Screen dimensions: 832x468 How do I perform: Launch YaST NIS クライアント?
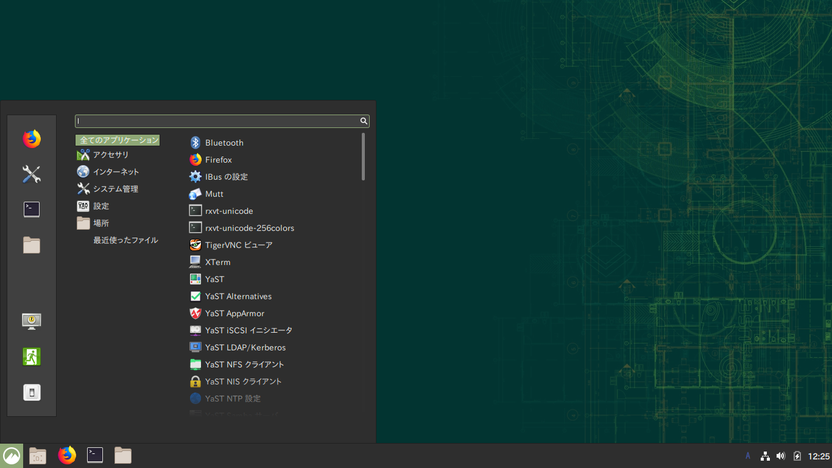click(236, 381)
